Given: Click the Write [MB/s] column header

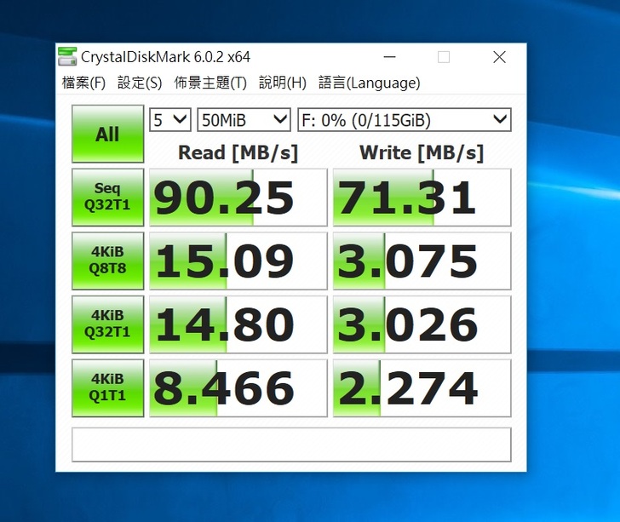Looking at the screenshot, I should (x=422, y=152).
